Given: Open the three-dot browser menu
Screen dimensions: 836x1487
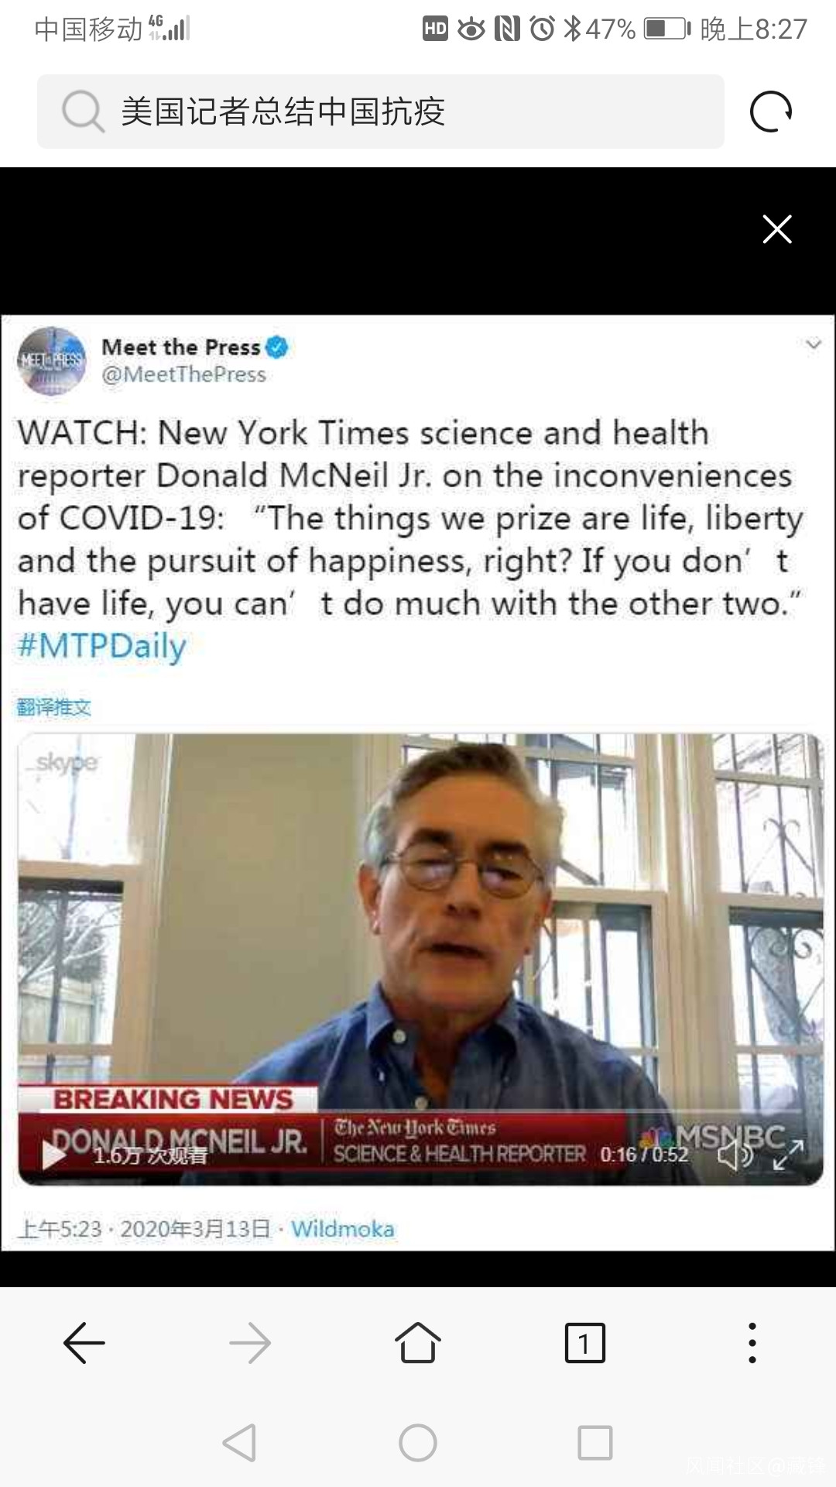Looking at the screenshot, I should (752, 1343).
